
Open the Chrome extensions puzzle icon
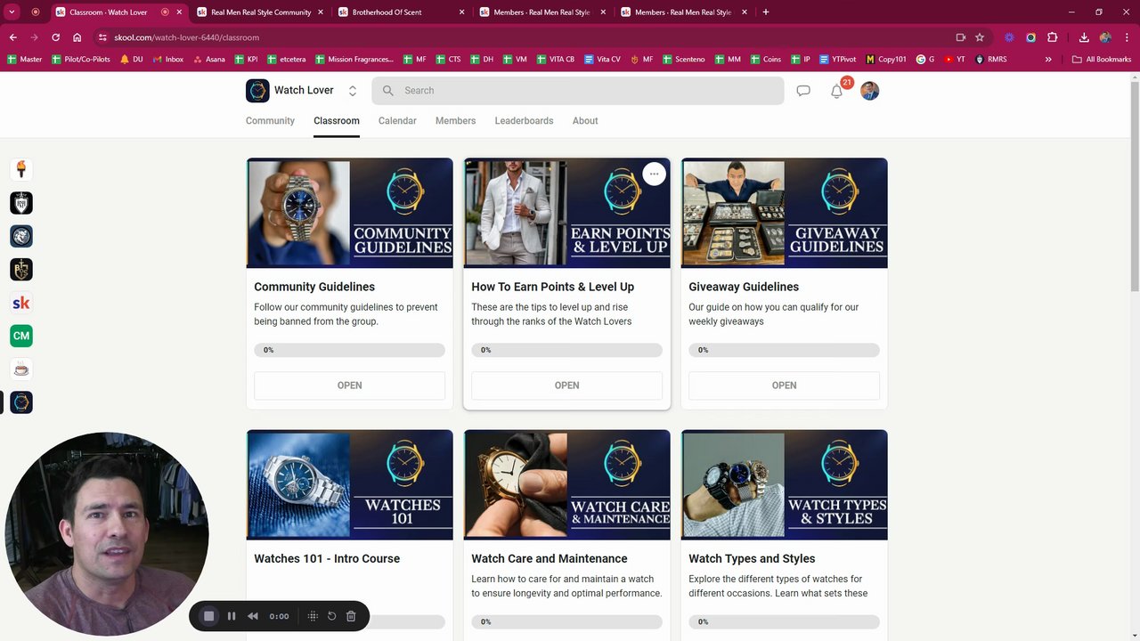[x=1053, y=37]
